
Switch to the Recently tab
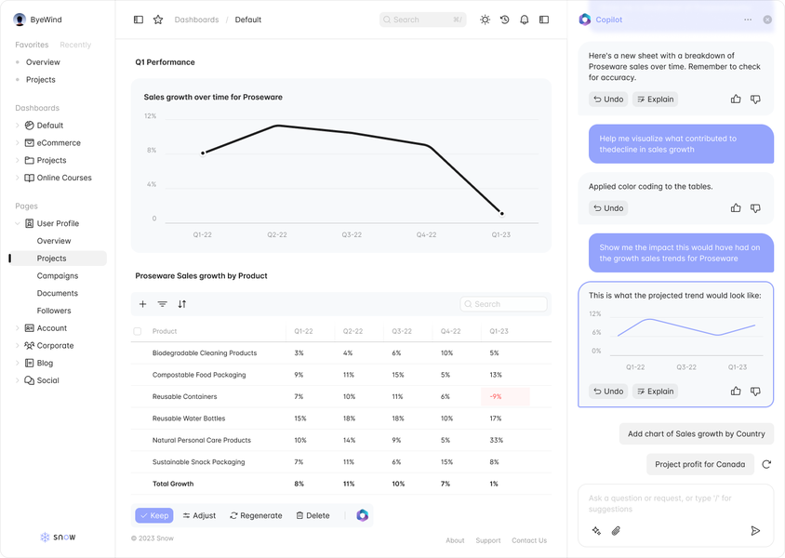coord(75,45)
